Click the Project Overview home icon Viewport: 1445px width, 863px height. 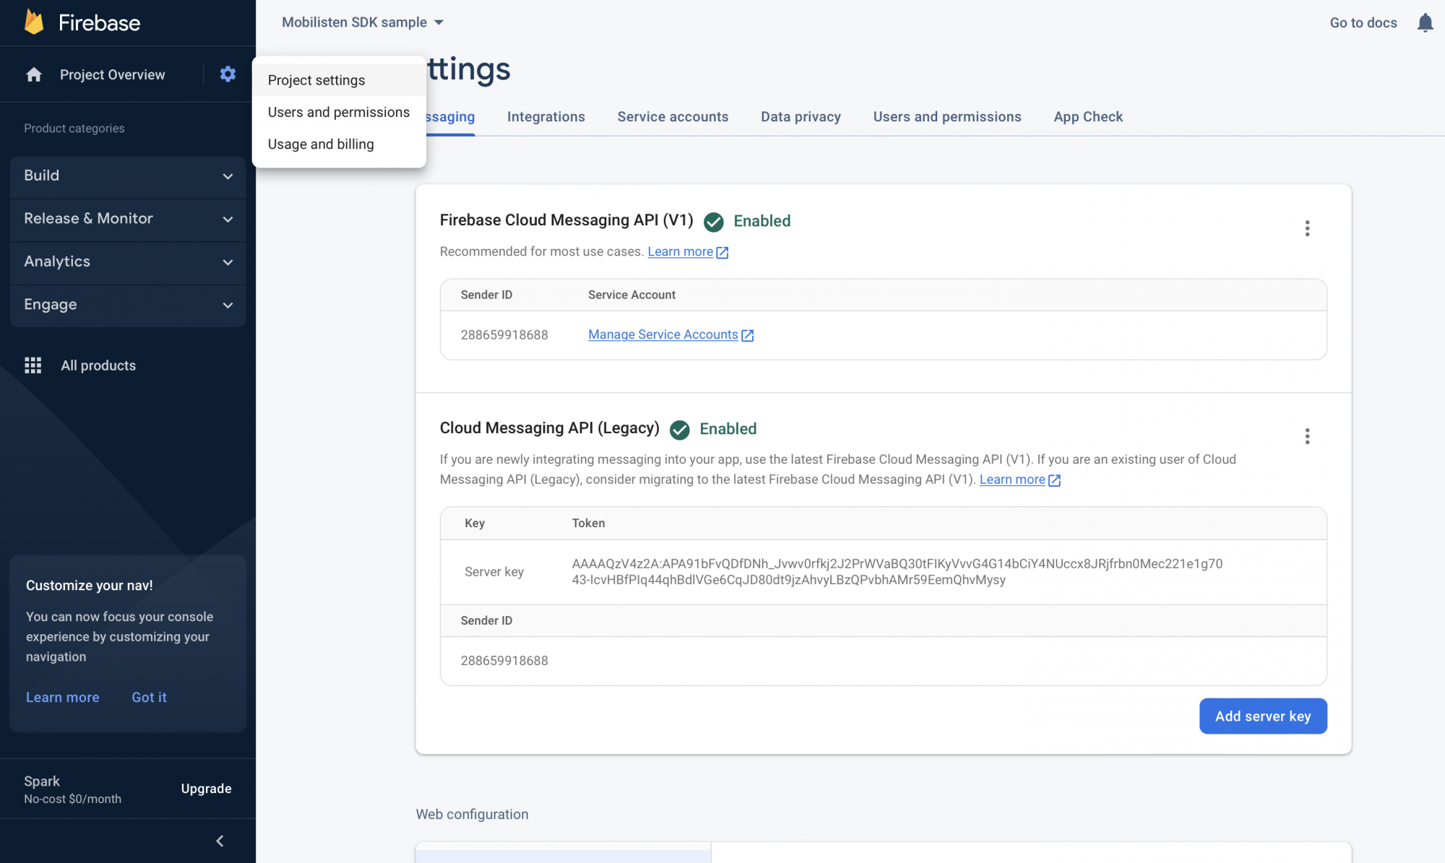(x=34, y=74)
